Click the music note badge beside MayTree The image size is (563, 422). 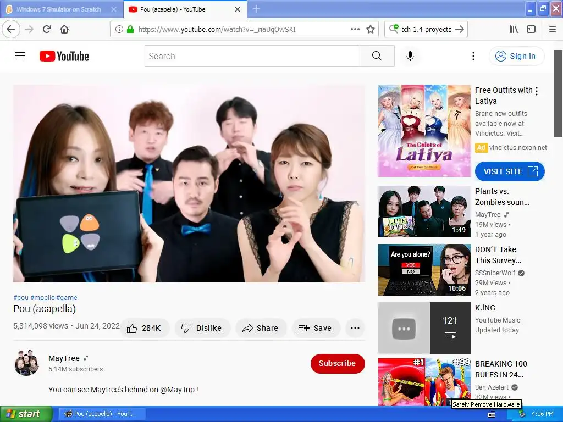coord(86,358)
